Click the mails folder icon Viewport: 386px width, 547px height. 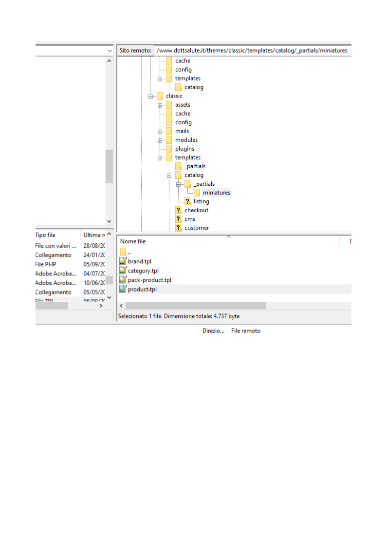(169, 131)
